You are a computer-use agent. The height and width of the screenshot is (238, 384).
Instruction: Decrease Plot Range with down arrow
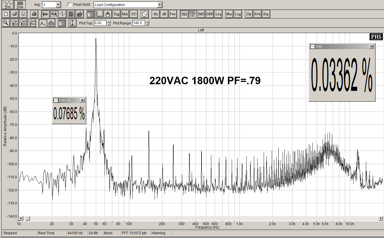point(147,24)
